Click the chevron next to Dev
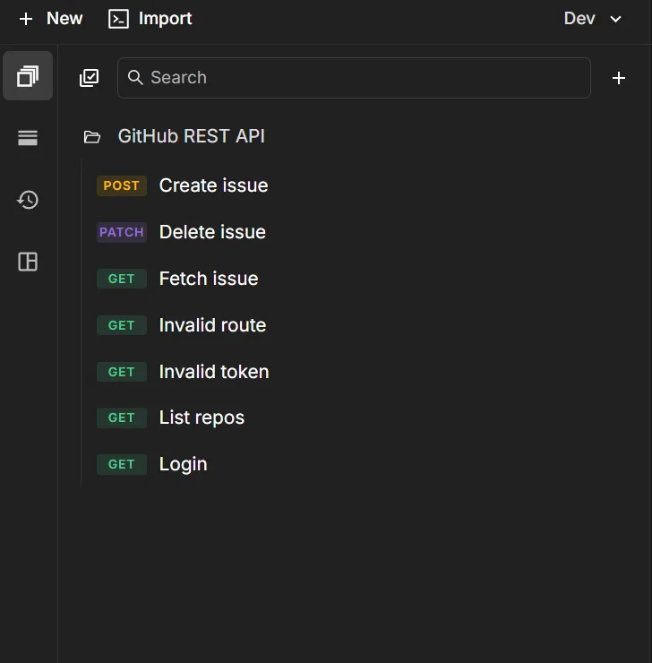 click(x=615, y=19)
